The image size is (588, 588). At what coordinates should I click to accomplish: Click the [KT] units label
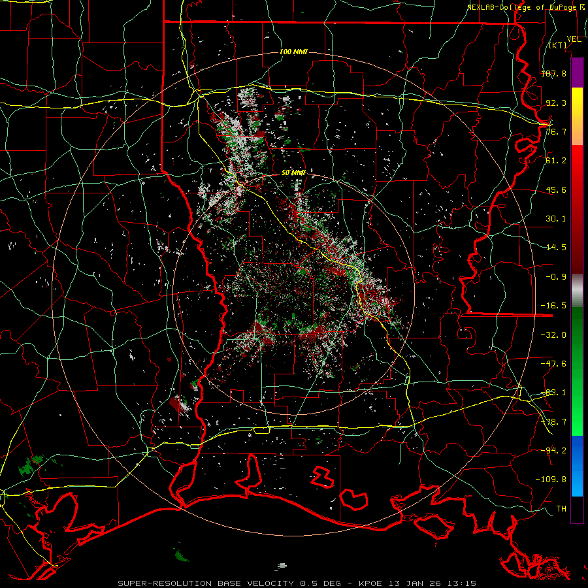[x=558, y=45]
